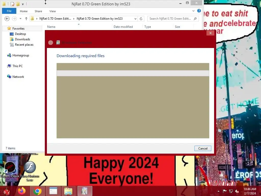Expand the ribbon with the chevron arrow
Screen dimensions: 261x196
pos(193,11)
